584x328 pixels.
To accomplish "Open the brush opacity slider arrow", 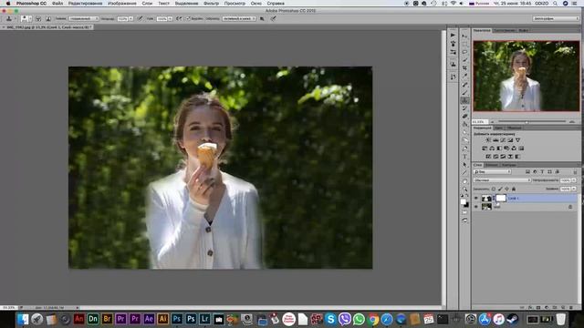I will tap(130, 18).
